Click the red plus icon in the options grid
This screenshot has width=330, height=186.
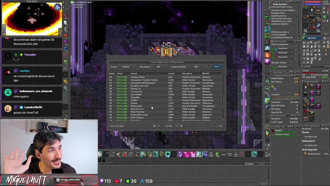[x=308, y=62]
